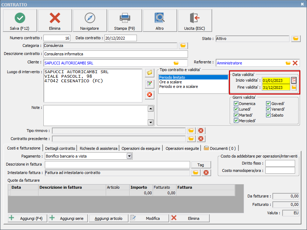Select Periodo limitato contract type
Screen dimensions: 307x230
(193, 77)
